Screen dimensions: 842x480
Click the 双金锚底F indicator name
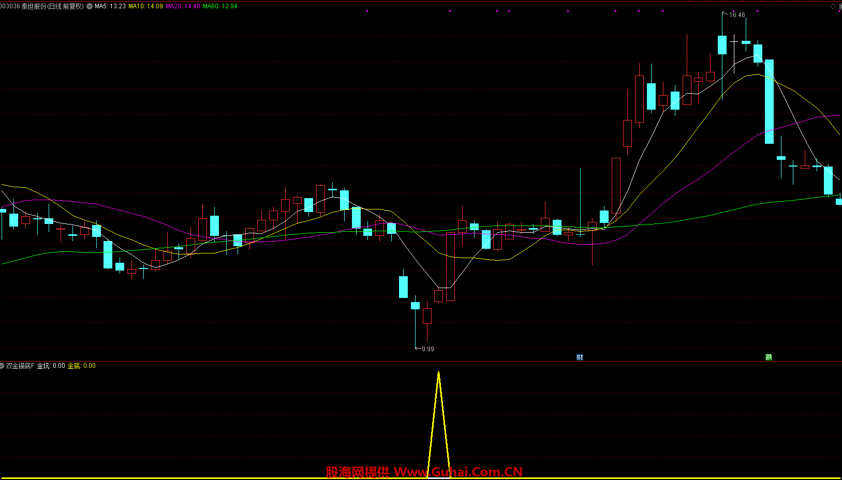pos(20,366)
